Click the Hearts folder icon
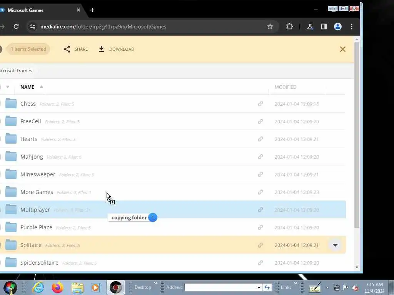394x295 pixels. pyautogui.click(x=11, y=139)
